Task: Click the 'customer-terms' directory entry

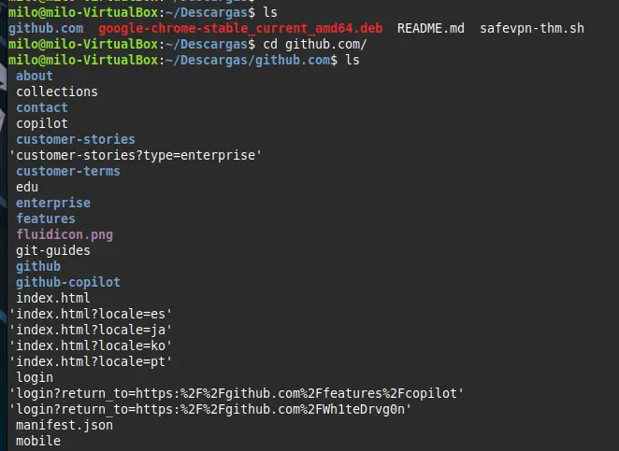Action: tap(68, 171)
